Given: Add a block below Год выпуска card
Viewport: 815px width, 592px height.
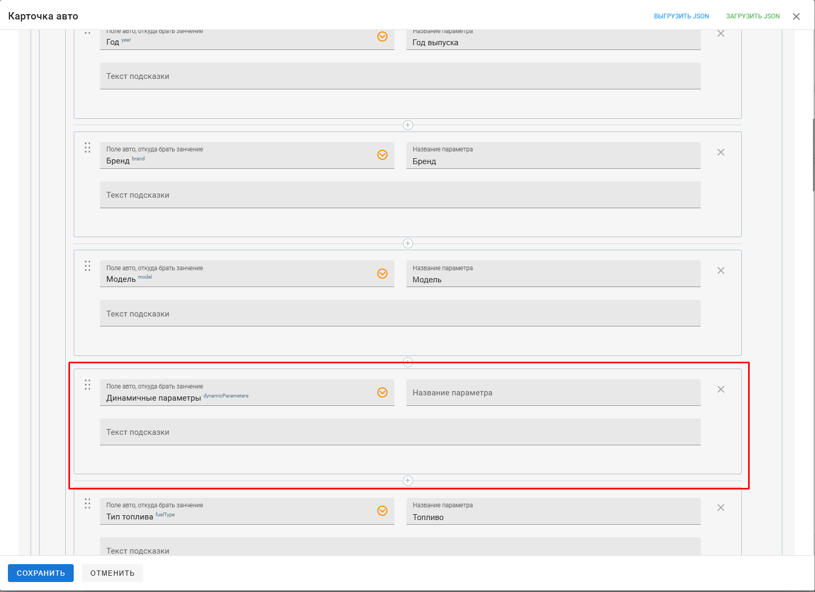Looking at the screenshot, I should tap(407, 125).
